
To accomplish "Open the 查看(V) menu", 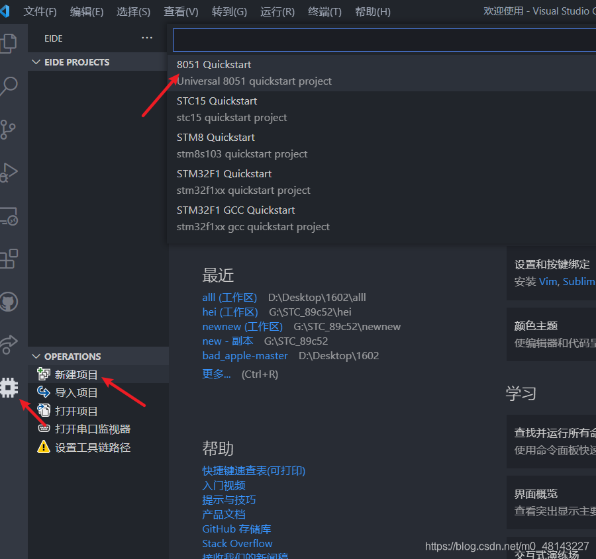I will tap(181, 12).
